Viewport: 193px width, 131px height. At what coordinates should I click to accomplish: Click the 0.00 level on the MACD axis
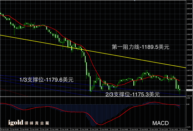[x=188, y=104]
